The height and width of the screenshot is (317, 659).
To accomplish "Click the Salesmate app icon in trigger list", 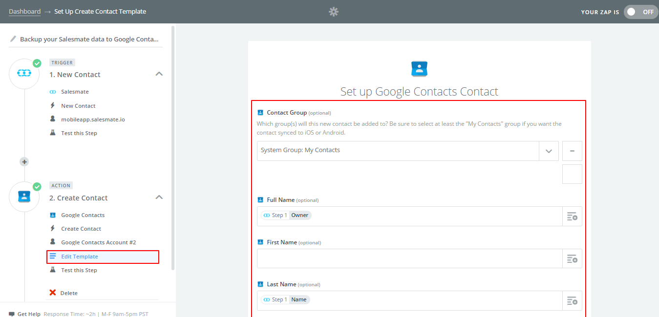I will pyautogui.click(x=53, y=92).
